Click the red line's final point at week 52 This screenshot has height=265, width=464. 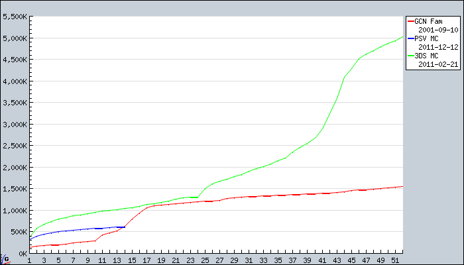coord(402,186)
